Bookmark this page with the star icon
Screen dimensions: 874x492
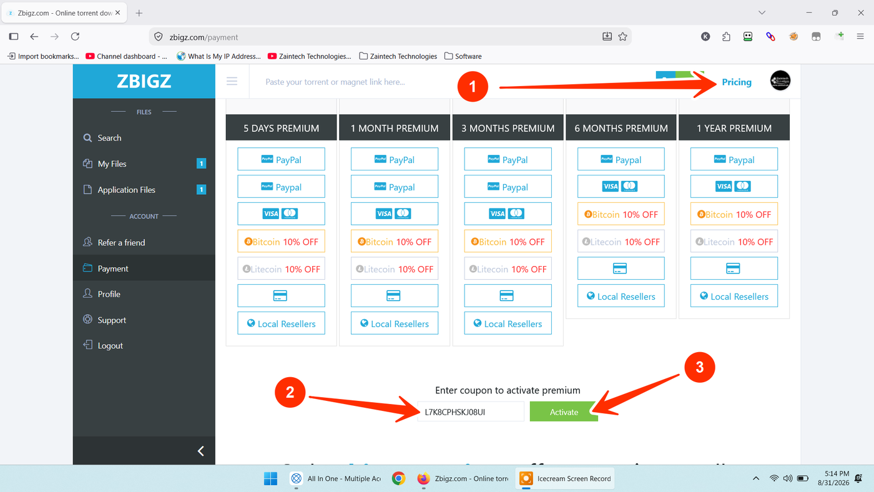[622, 37]
